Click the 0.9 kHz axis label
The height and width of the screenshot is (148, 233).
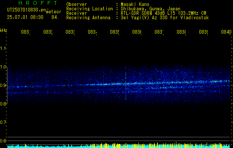3,85
